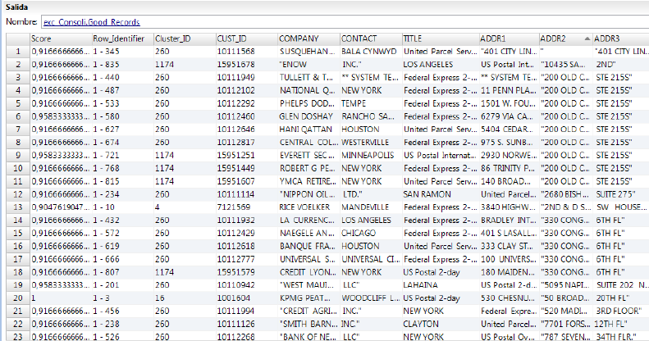Select ADDR1 cell 530 CHESNU...

click(509, 298)
